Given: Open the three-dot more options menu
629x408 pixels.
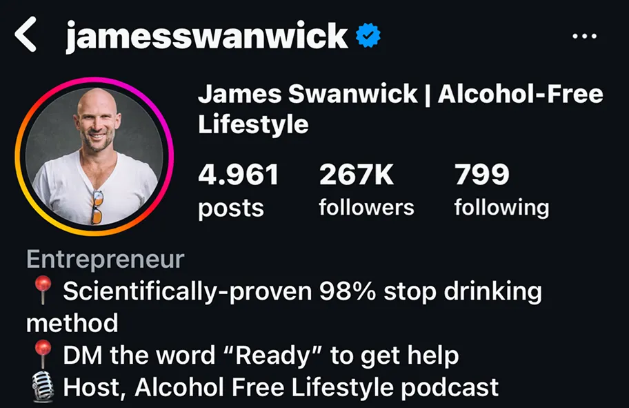Looking at the screenshot, I should pyautogui.click(x=584, y=36).
